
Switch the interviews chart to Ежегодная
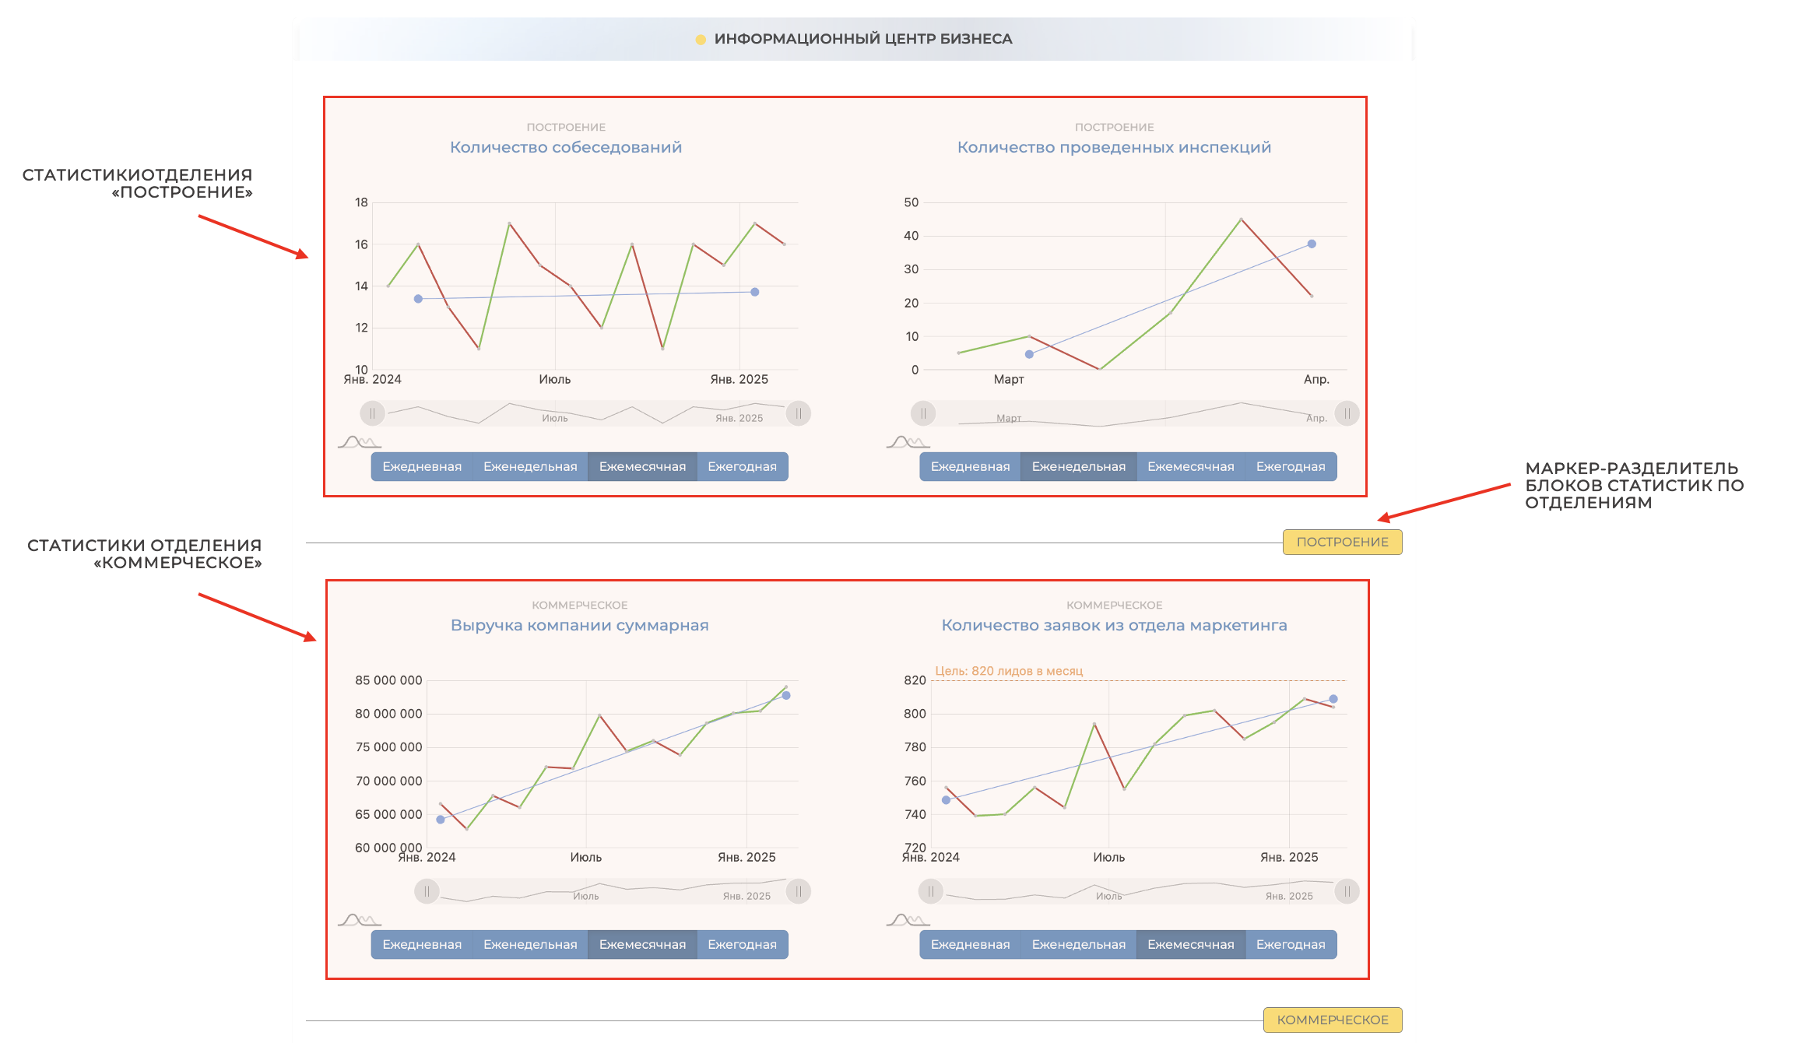(x=742, y=467)
